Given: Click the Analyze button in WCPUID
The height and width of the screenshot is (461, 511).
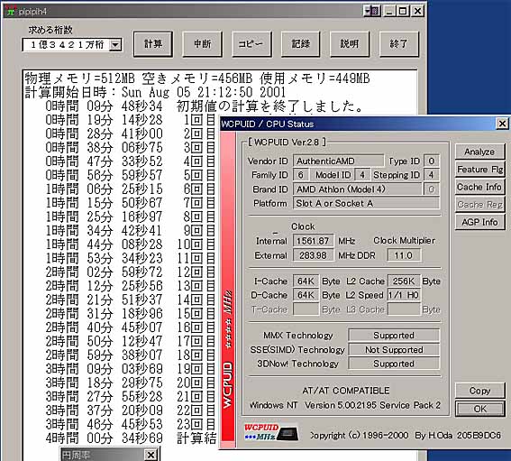Looking at the screenshot, I should [x=479, y=152].
